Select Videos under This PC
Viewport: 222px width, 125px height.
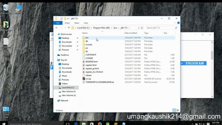point(65,84)
